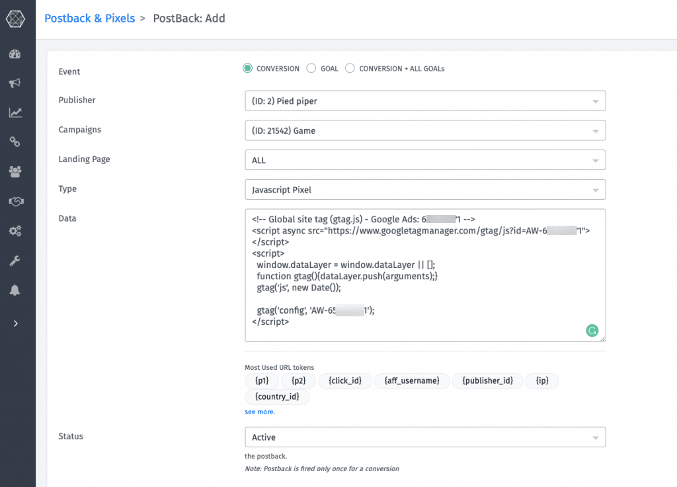Expand the sidebar with the chevron arrow
The height and width of the screenshot is (487, 677).
[15, 324]
